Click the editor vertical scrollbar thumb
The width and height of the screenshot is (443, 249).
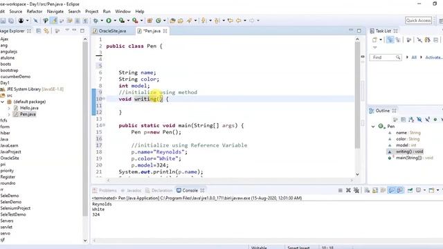coord(357,95)
